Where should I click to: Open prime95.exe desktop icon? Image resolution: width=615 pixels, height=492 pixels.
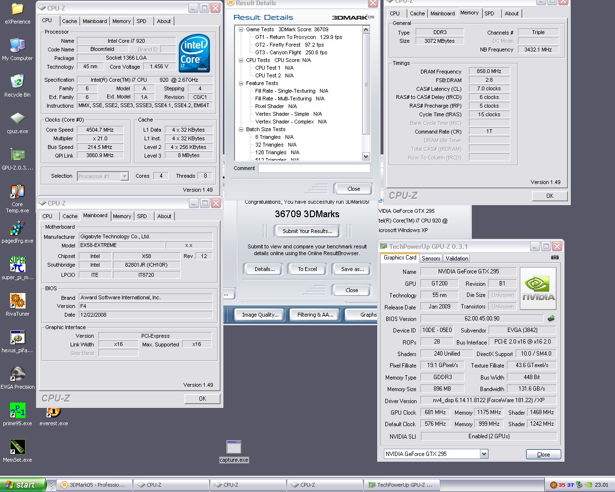click(x=17, y=411)
